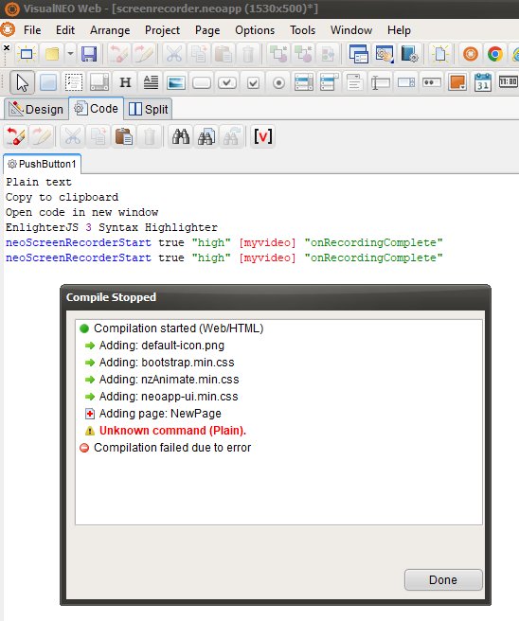Place cursor on 'Copy to clipboard' code line
Image resolution: width=519 pixels, height=621 pixels.
[x=63, y=197]
